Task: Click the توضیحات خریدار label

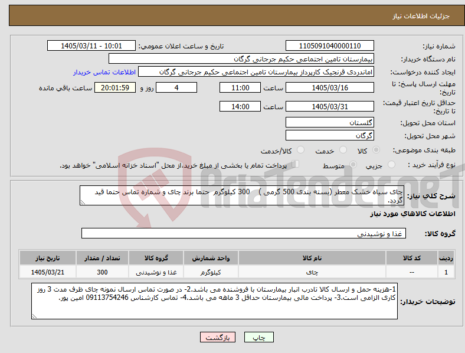Action: [x=428, y=302]
